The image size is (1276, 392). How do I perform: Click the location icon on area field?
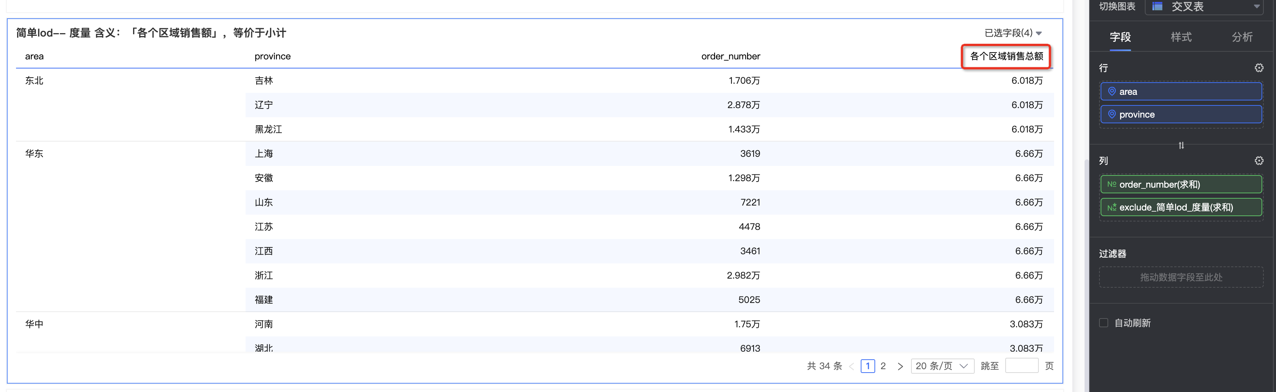(x=1112, y=91)
